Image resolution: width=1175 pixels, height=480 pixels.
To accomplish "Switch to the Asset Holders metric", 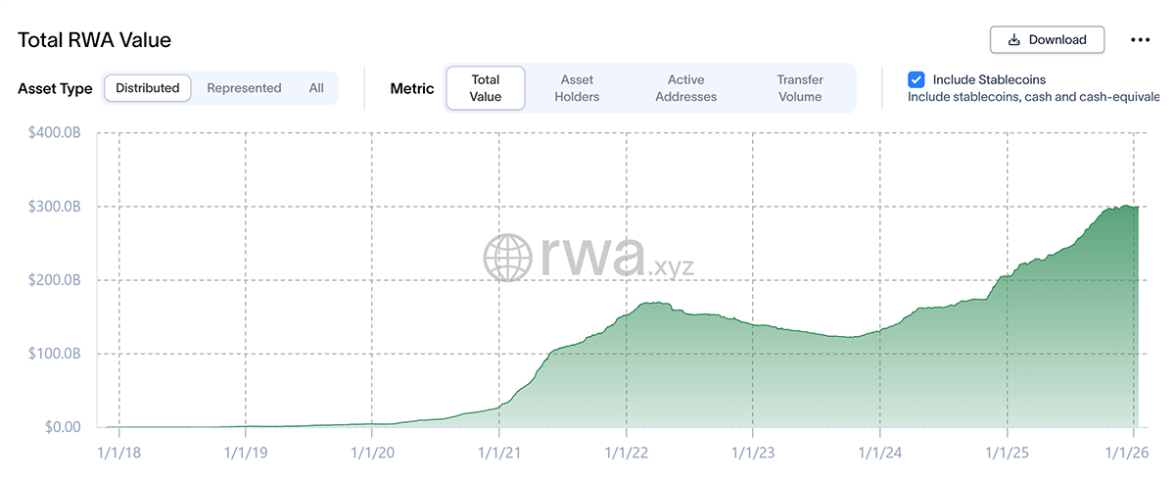I will (x=577, y=88).
